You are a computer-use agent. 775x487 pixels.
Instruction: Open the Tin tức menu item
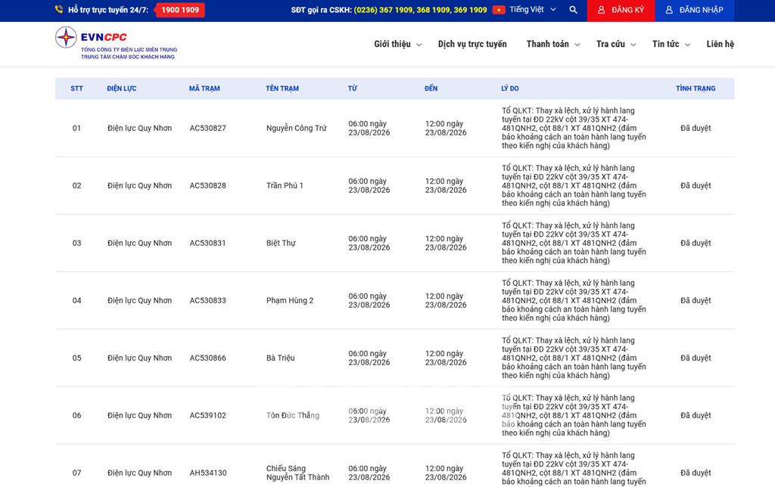665,44
